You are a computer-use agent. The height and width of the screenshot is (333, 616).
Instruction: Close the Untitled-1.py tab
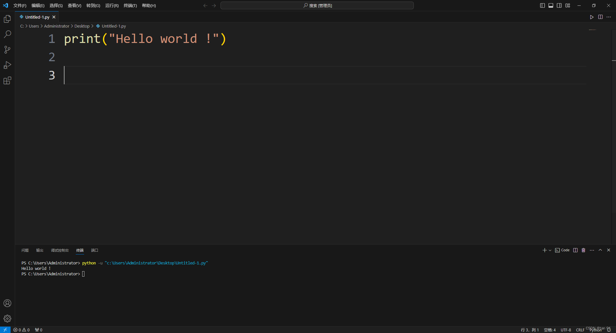click(x=54, y=17)
